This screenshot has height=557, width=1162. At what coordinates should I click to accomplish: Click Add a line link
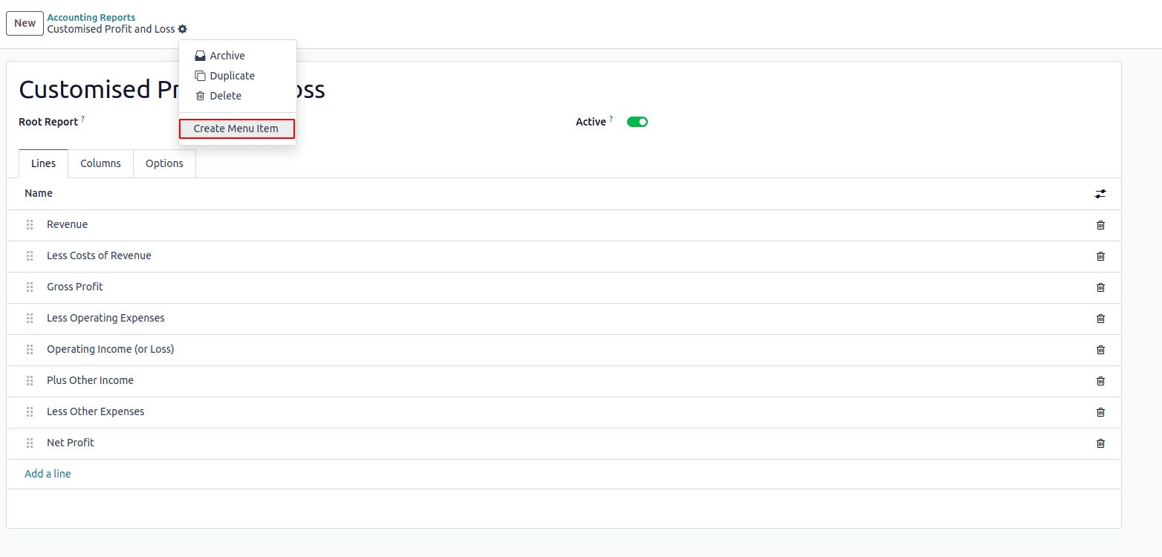[x=48, y=474]
